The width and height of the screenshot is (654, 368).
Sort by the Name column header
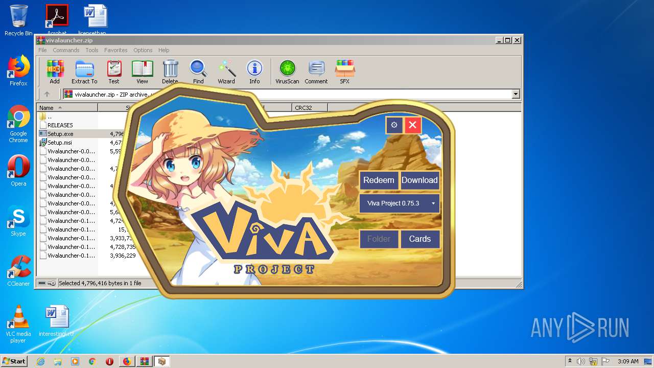pos(67,108)
